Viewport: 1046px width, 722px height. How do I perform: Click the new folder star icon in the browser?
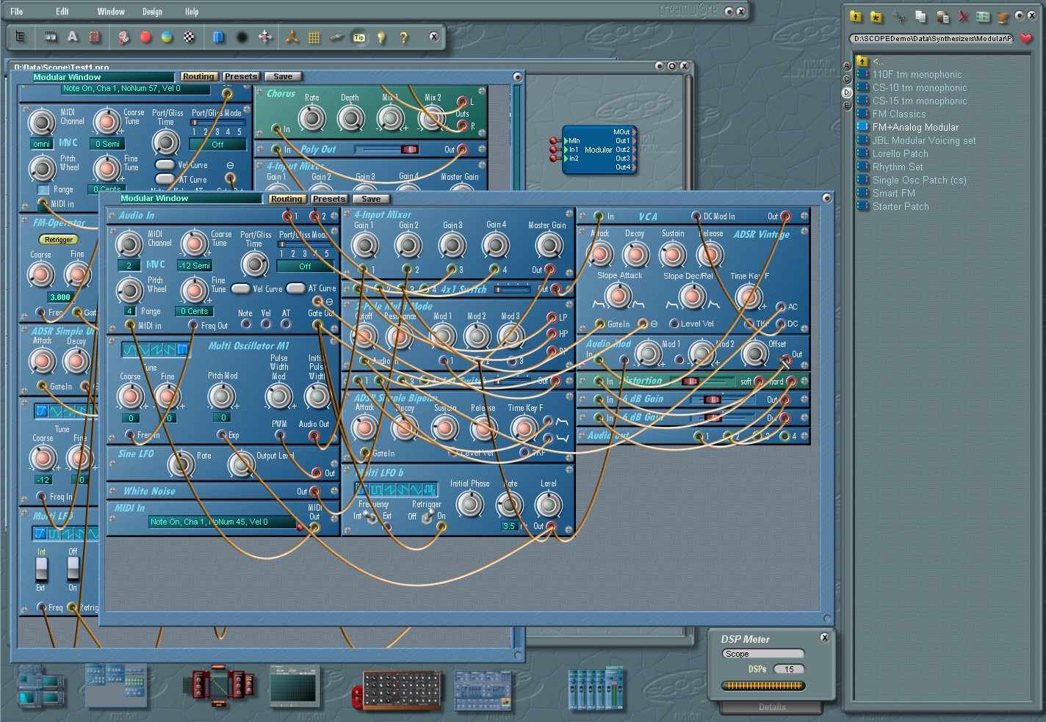(876, 16)
